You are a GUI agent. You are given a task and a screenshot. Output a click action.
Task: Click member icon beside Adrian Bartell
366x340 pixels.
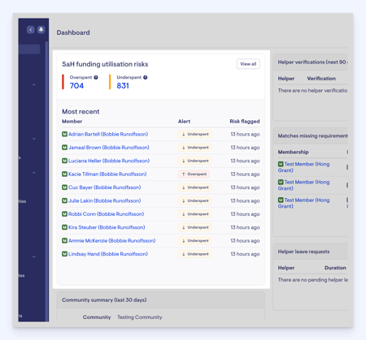[64, 134]
